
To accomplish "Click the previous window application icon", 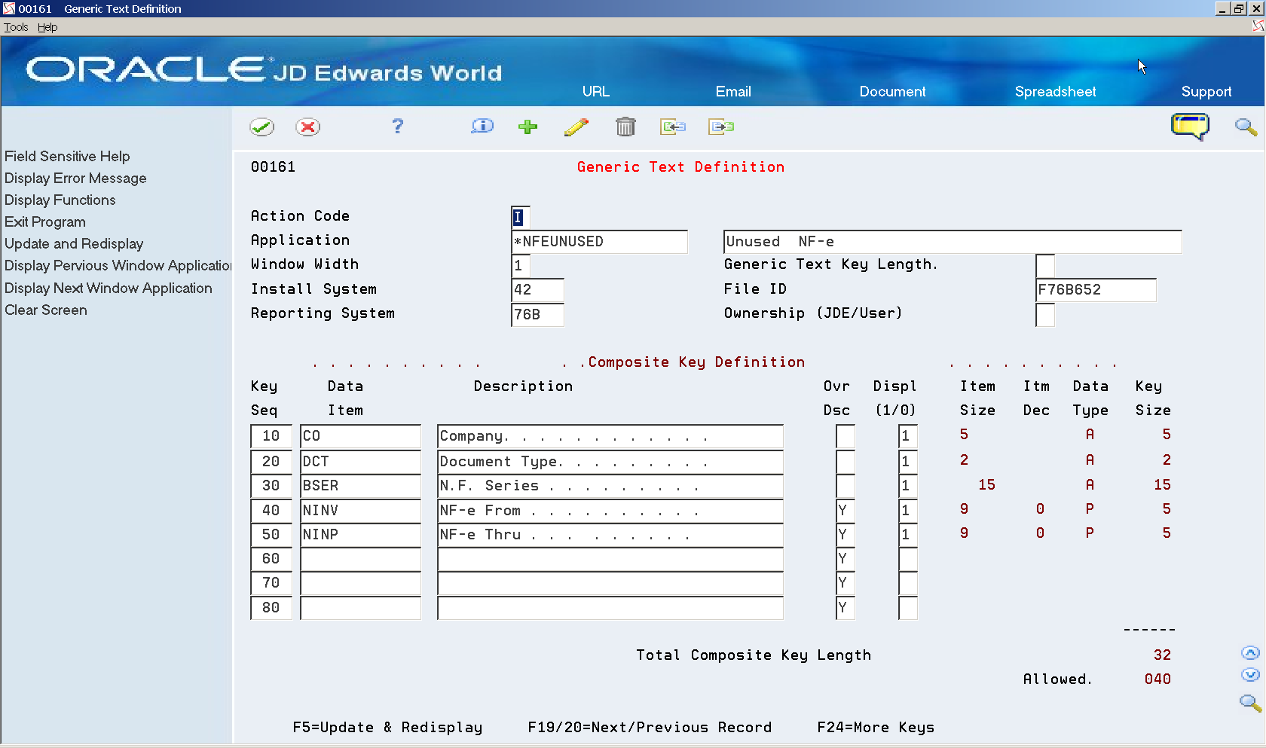I will click(x=673, y=127).
